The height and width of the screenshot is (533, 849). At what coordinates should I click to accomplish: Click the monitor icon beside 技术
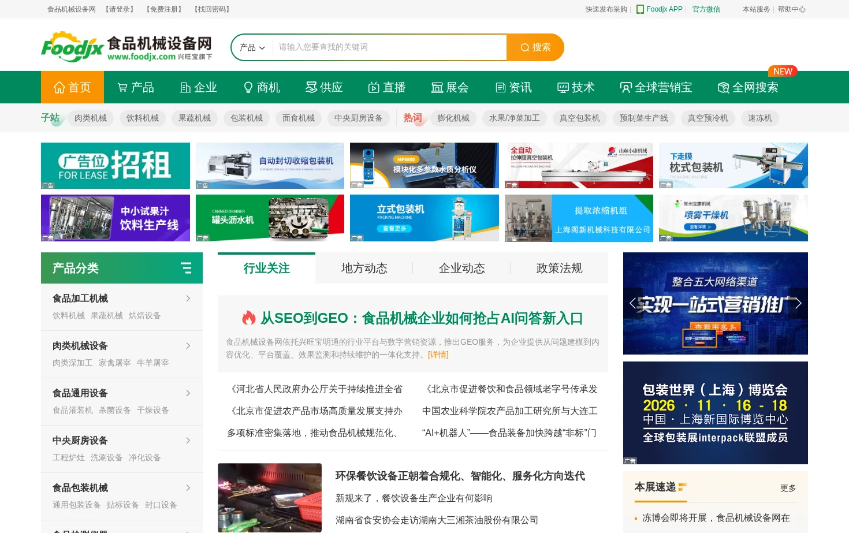click(563, 87)
